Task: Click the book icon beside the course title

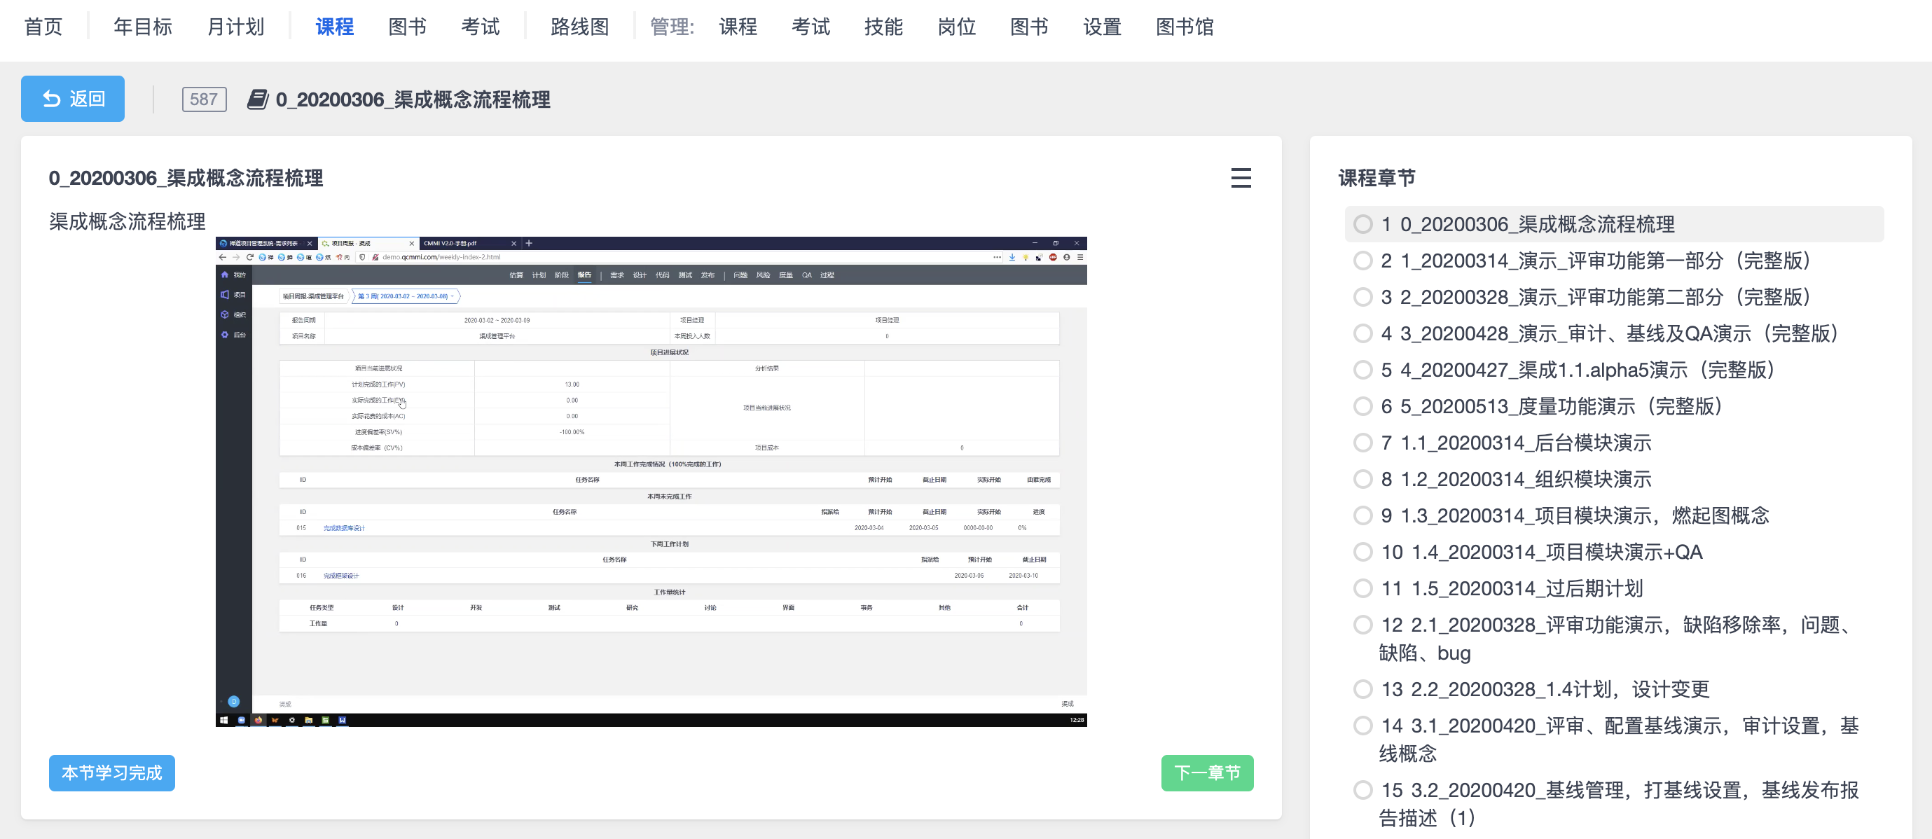Action: pos(258,99)
